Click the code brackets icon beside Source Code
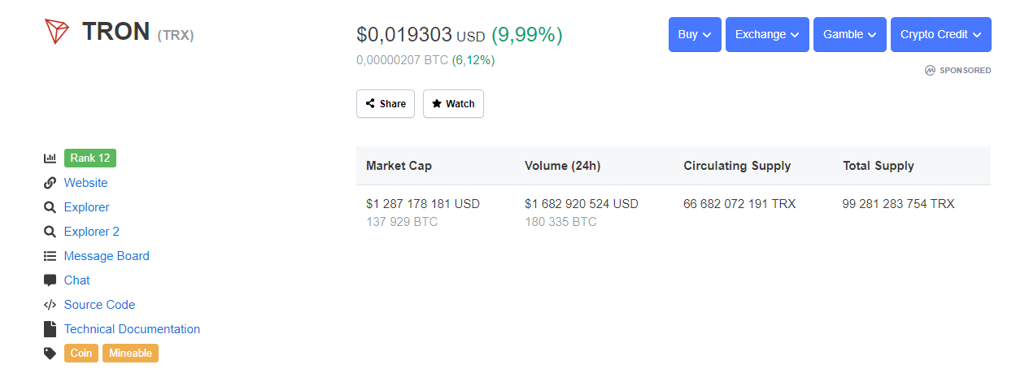The width and height of the screenshot is (1016, 382). pos(50,305)
